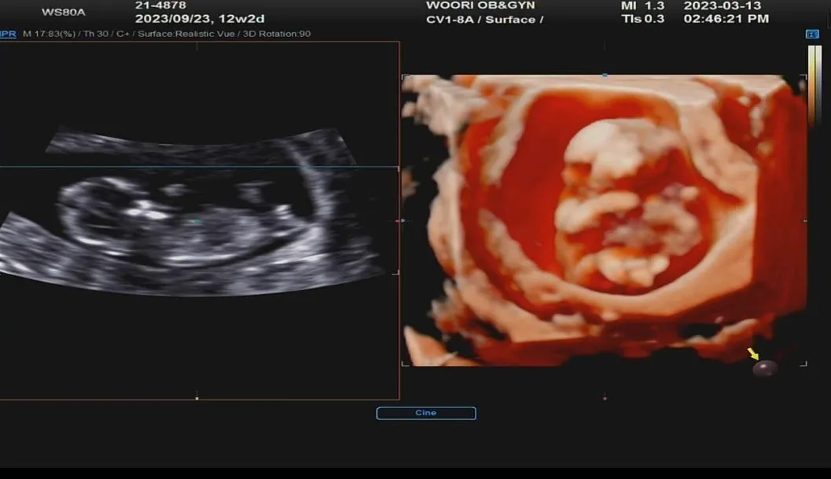Click the Cine button

point(426,413)
